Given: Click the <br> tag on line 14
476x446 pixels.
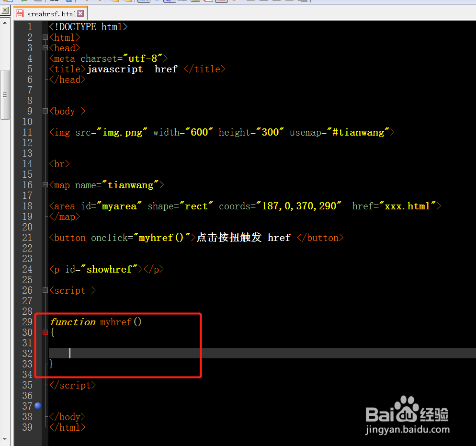Looking at the screenshot, I should 59,164.
